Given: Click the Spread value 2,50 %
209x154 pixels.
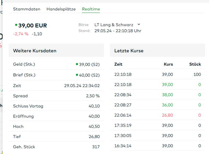Looking at the screenshot, I should (x=93, y=96).
